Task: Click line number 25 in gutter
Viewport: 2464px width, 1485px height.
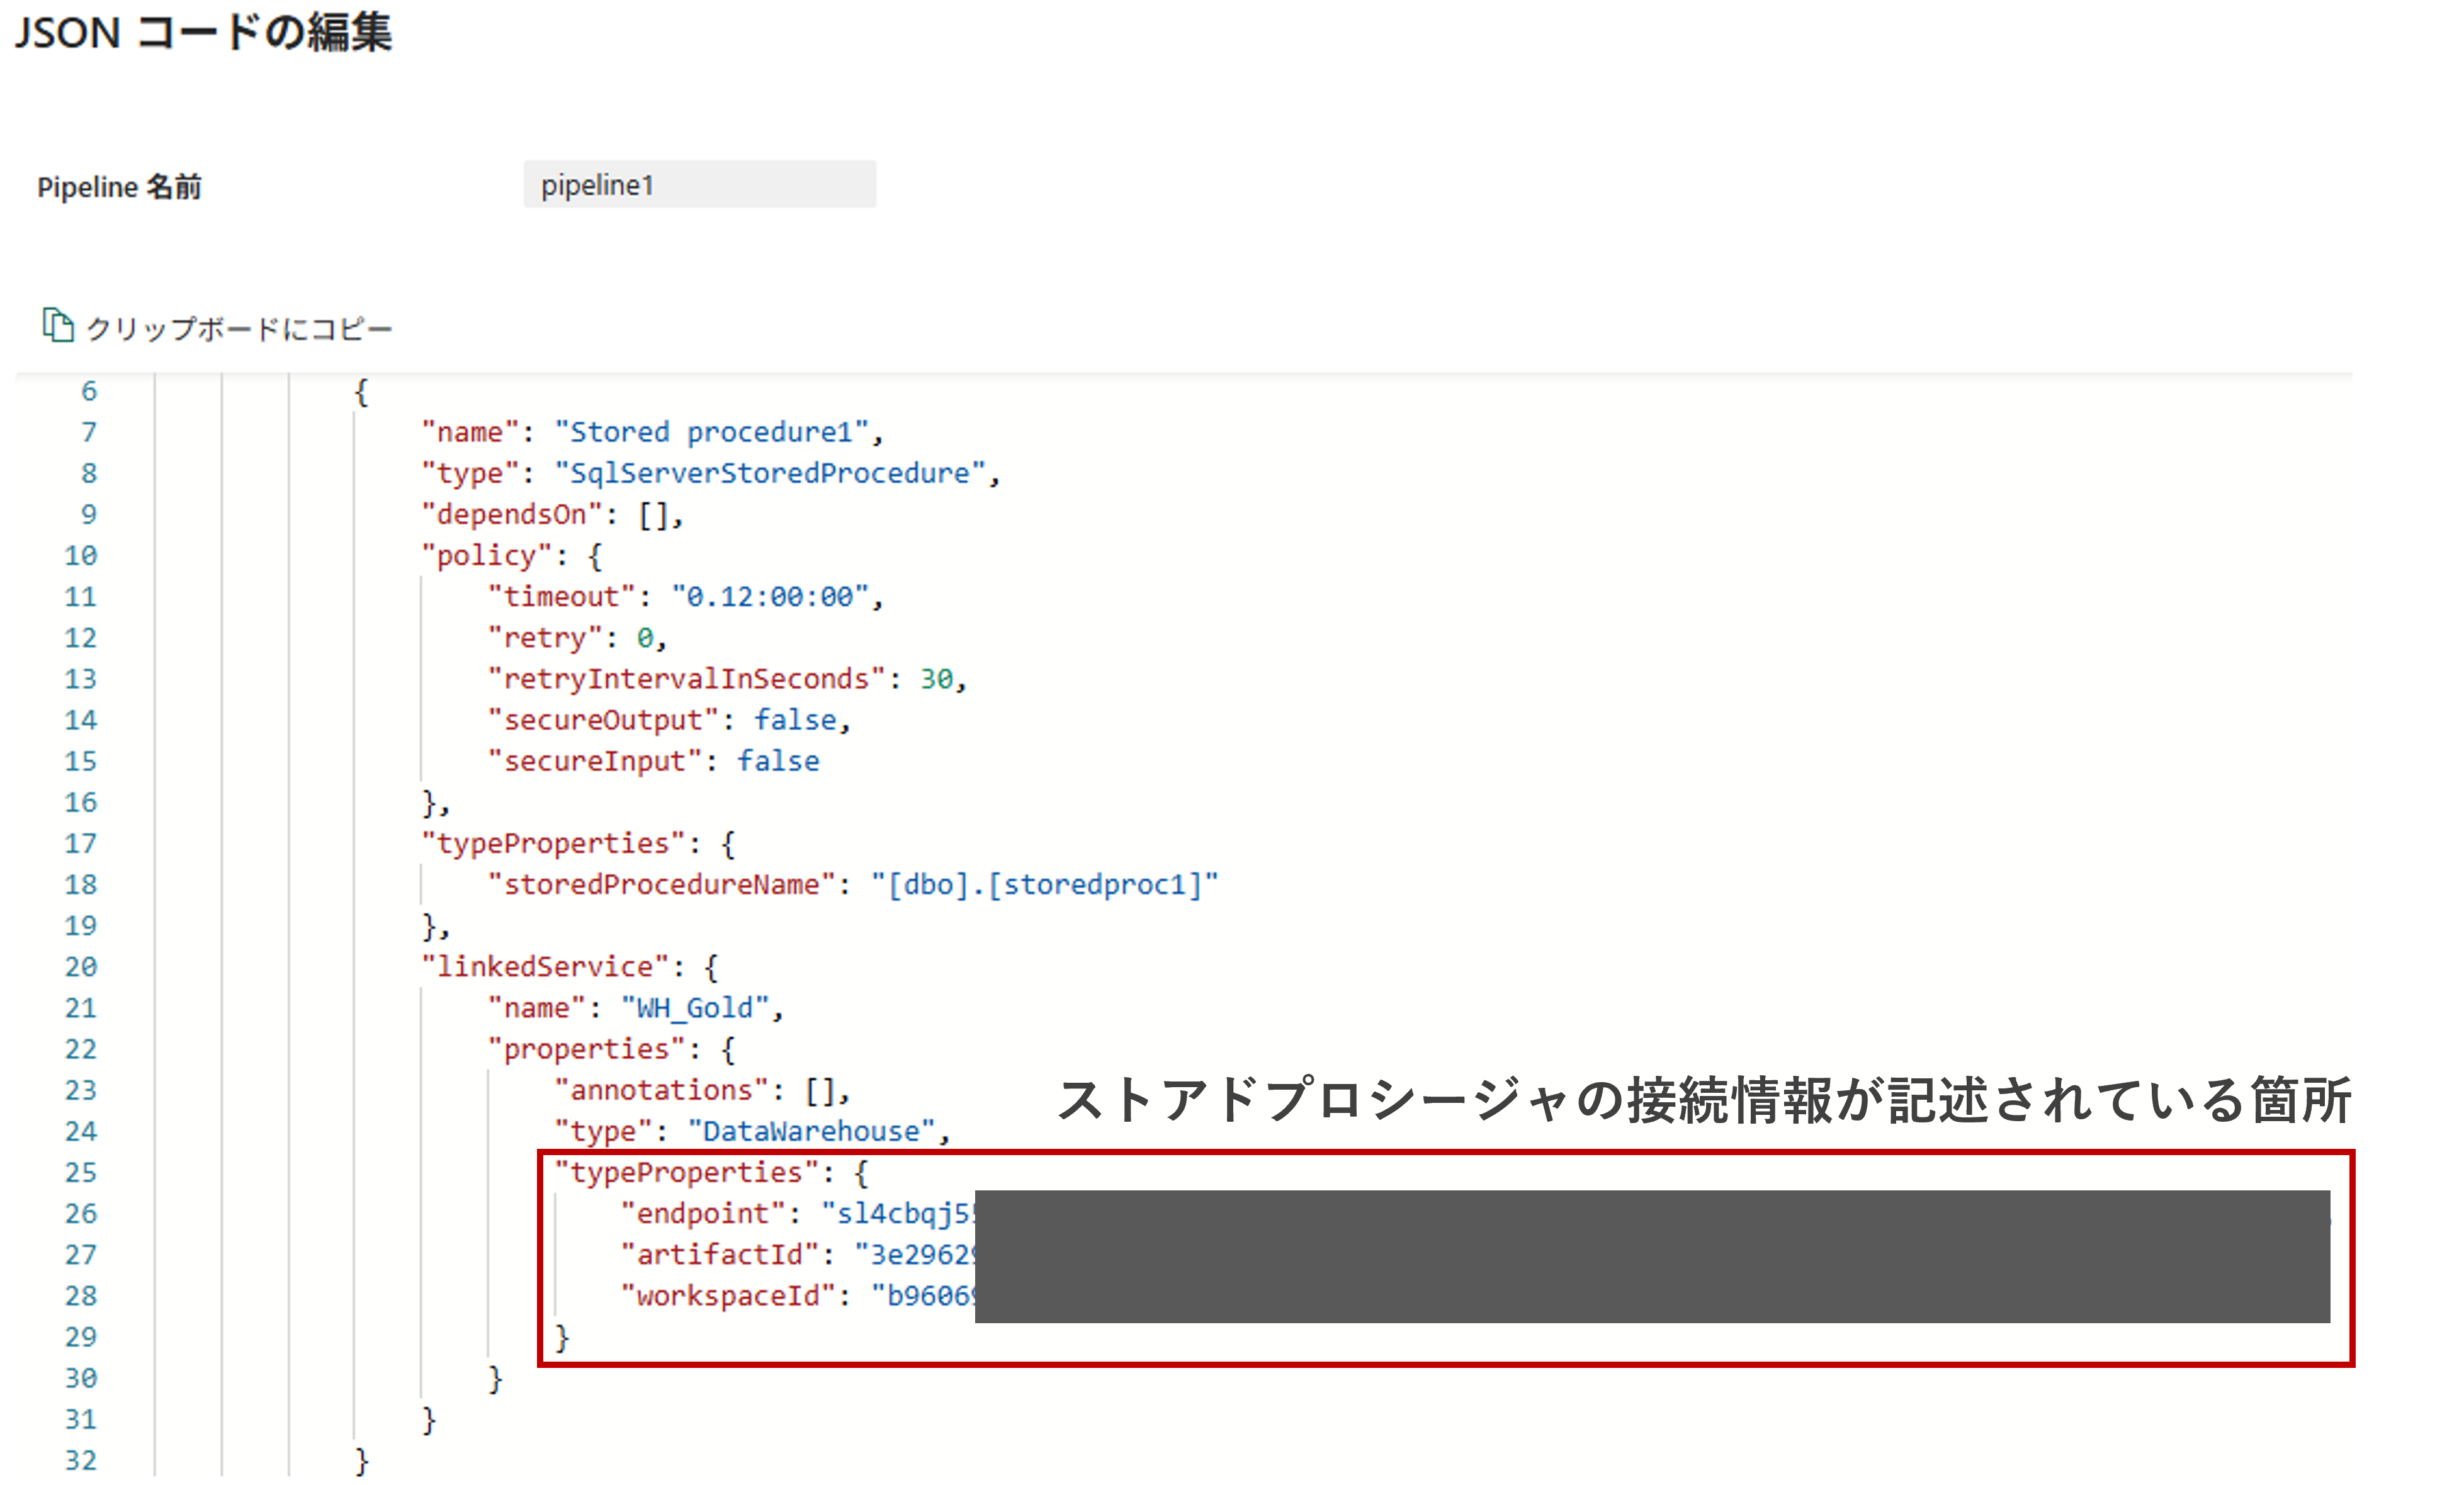Action: 81,1172
